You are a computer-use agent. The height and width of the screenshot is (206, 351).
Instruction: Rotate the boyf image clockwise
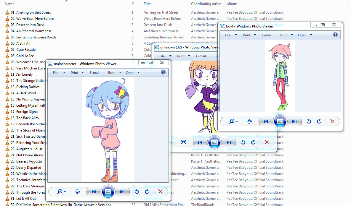click(x=319, y=121)
